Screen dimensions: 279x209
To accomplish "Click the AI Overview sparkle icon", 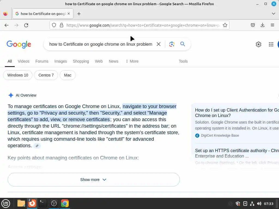I will (x=11, y=95).
